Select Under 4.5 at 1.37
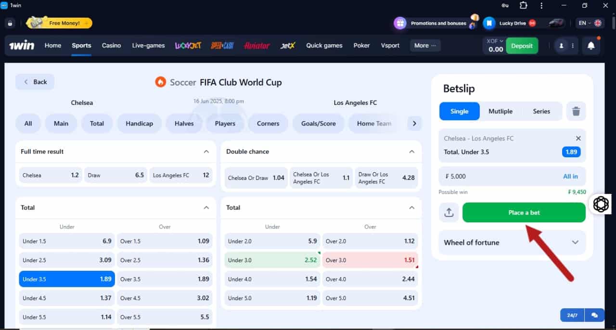Image resolution: width=616 pixels, height=330 pixels. pyautogui.click(x=67, y=298)
